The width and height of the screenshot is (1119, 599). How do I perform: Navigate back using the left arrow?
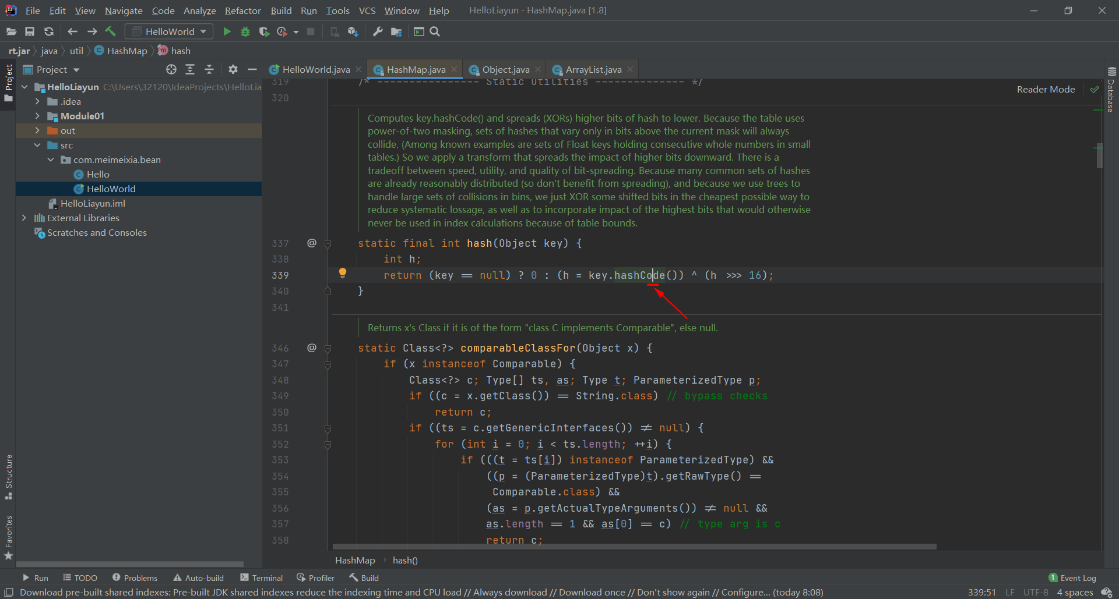(72, 31)
